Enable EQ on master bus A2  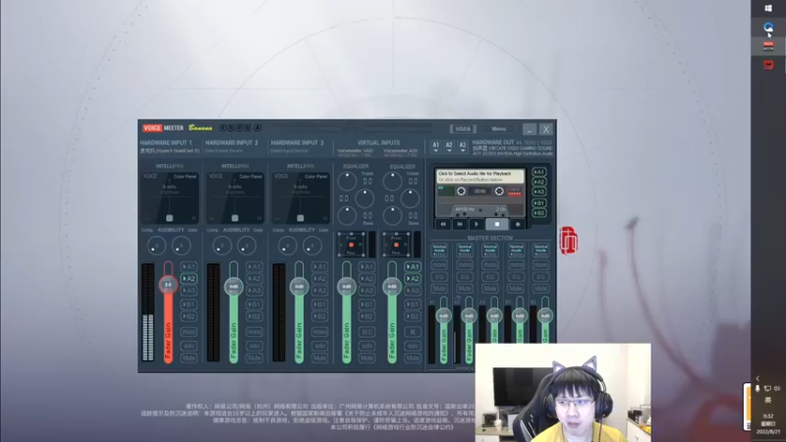[465, 277]
